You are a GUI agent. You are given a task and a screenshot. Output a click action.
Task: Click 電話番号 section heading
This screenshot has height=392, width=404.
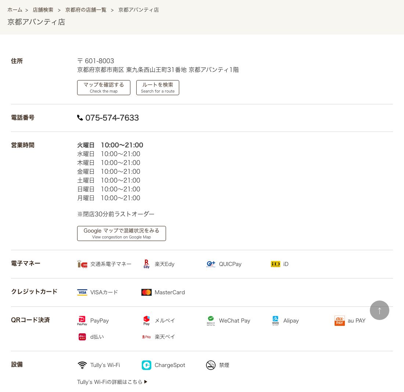pyautogui.click(x=23, y=118)
